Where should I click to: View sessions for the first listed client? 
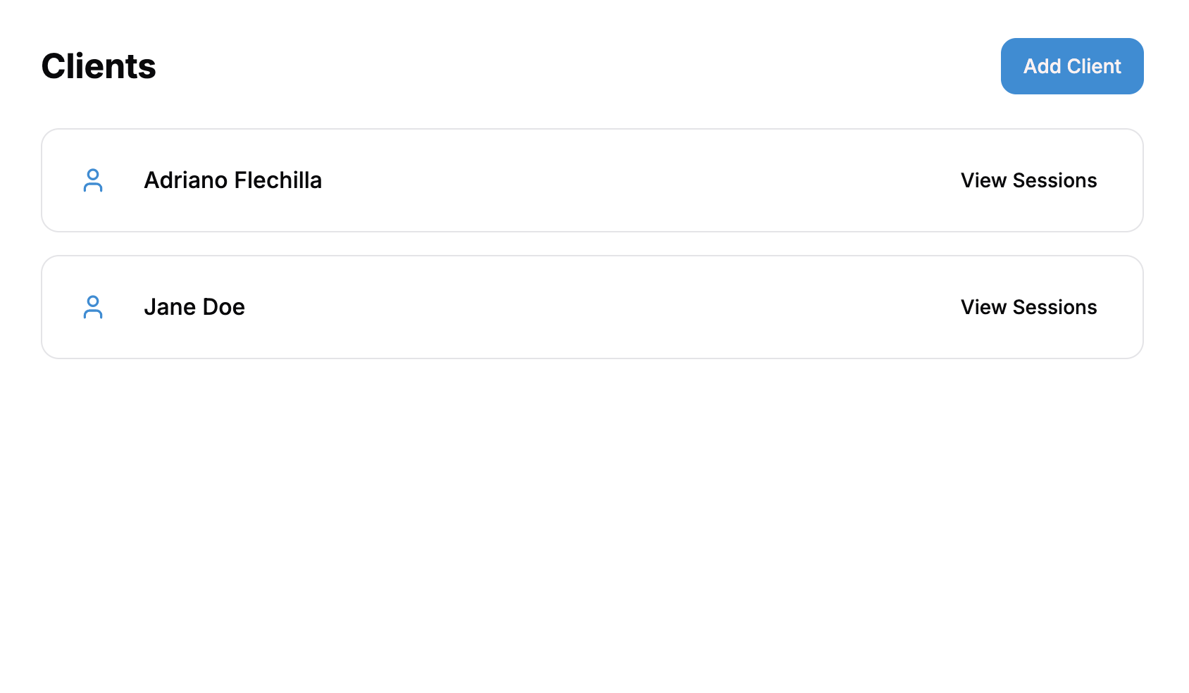coord(1028,180)
